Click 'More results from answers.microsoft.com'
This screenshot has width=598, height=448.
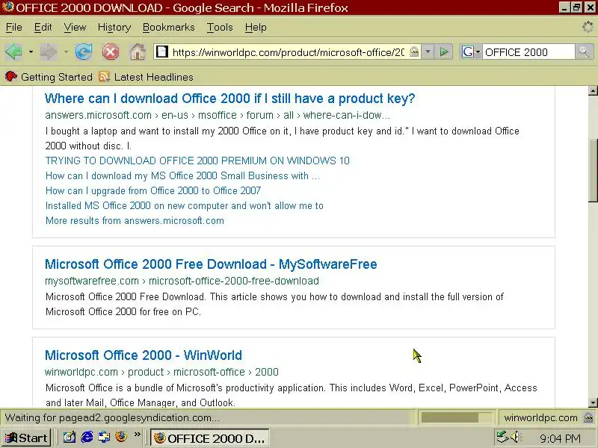click(135, 220)
